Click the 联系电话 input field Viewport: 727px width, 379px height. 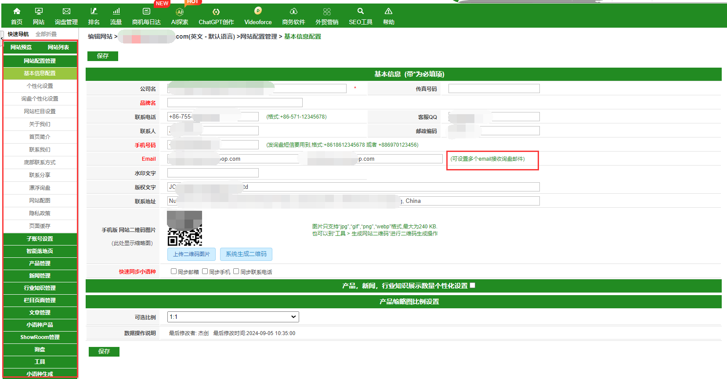pos(213,117)
